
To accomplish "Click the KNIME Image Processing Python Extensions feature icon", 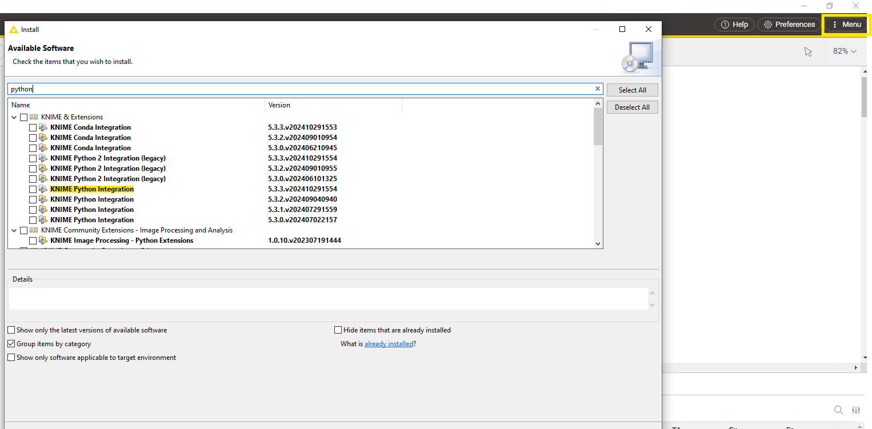I will 43,240.
